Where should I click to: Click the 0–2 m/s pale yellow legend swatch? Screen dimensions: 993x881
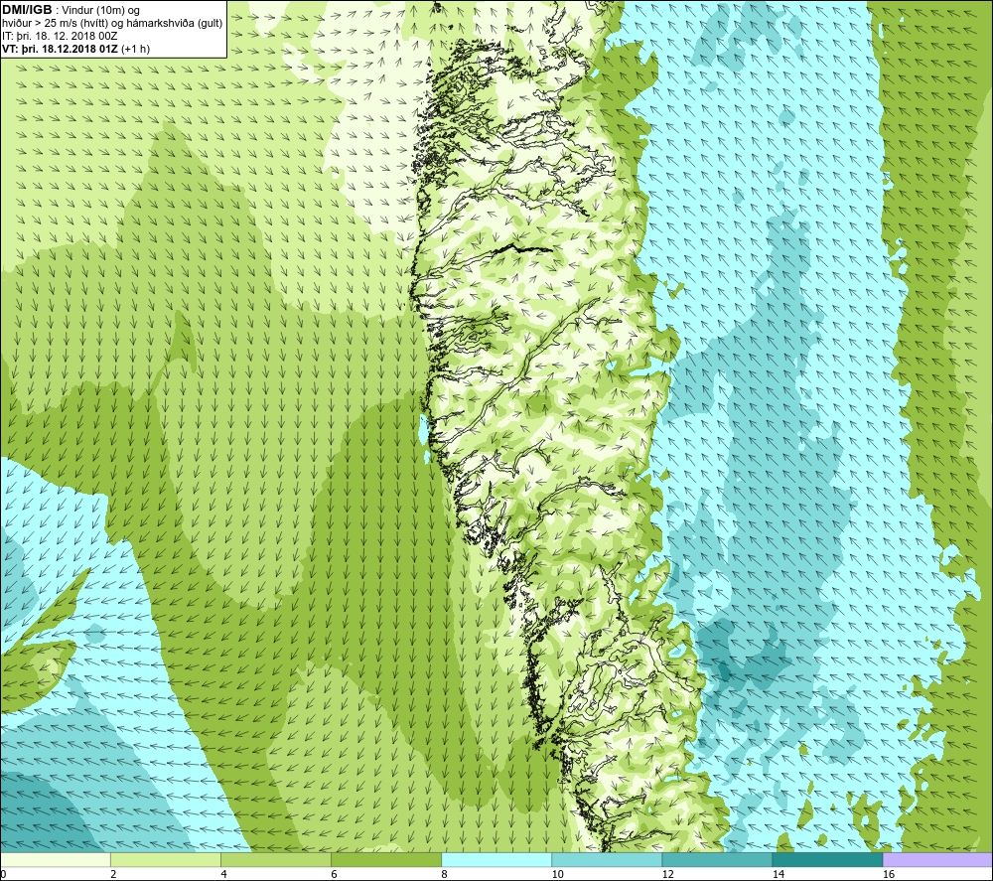55,859
